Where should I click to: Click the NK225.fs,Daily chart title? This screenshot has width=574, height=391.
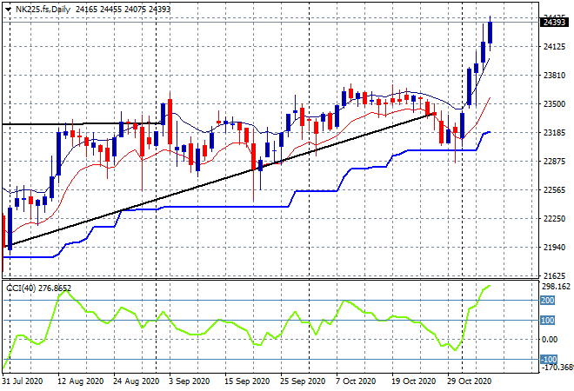43,10
